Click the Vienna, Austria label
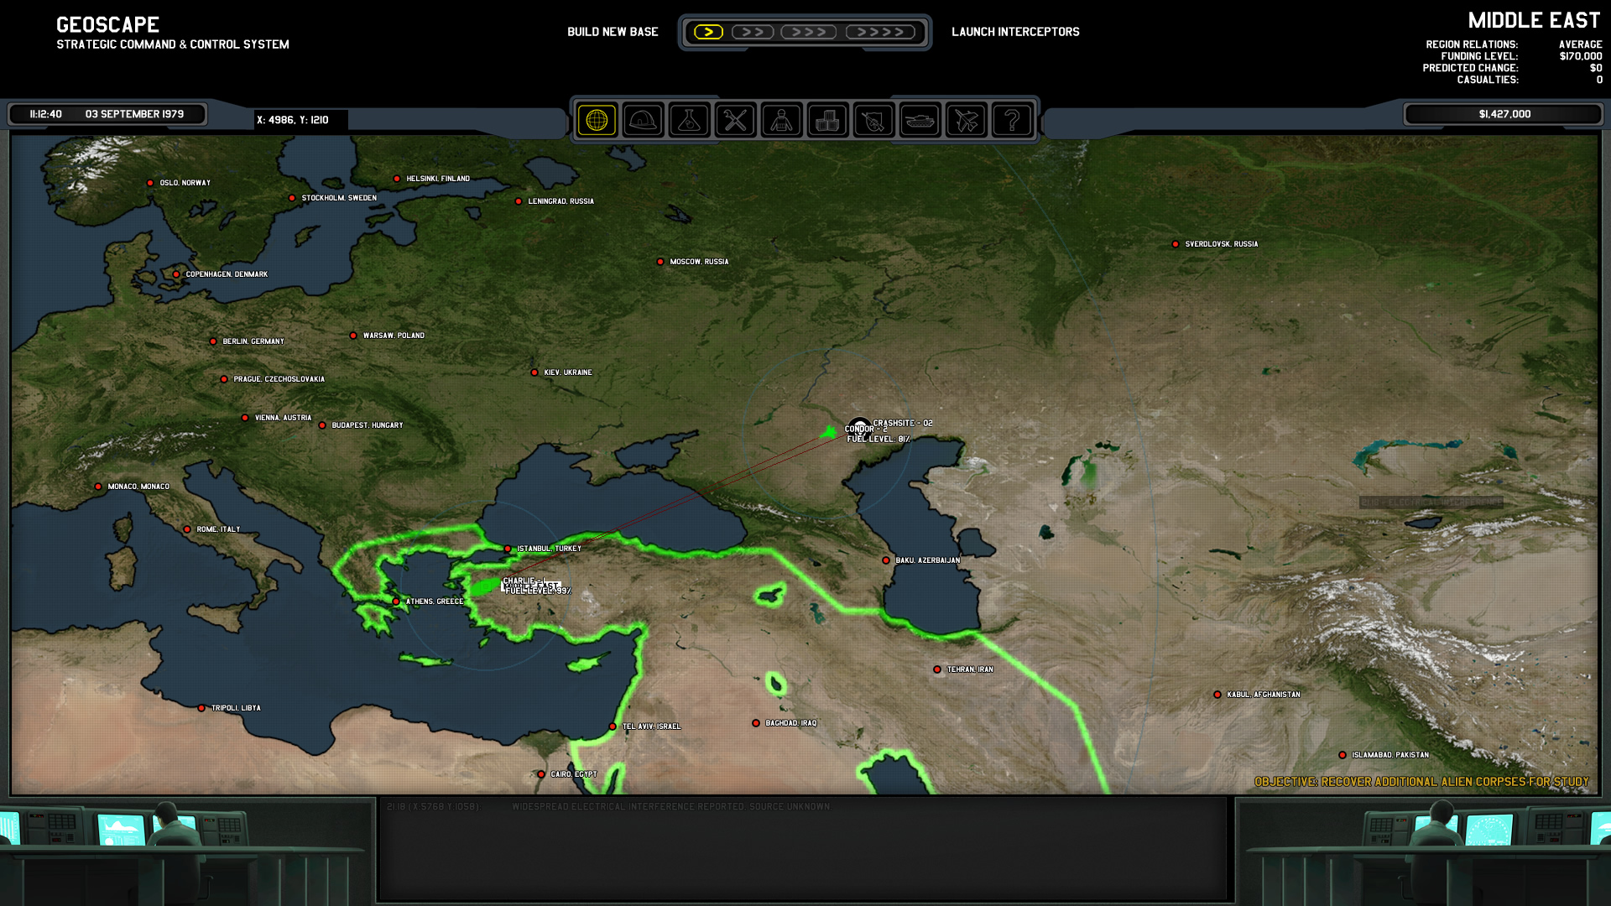Image resolution: width=1611 pixels, height=906 pixels. pos(283,418)
